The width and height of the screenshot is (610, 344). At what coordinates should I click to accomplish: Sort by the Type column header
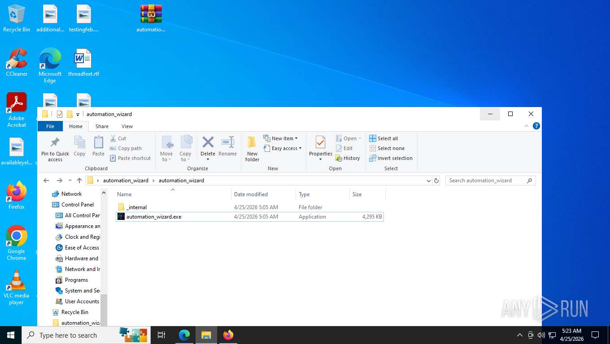click(x=323, y=194)
